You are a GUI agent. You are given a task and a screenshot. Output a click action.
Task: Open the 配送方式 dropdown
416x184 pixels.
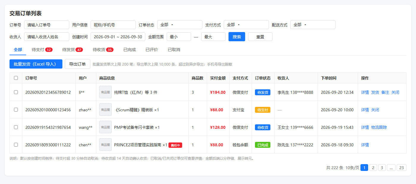coord(313,25)
